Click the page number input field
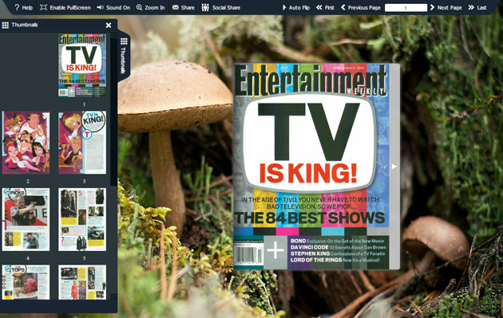Screen dimensions: 503x318 [406, 8]
